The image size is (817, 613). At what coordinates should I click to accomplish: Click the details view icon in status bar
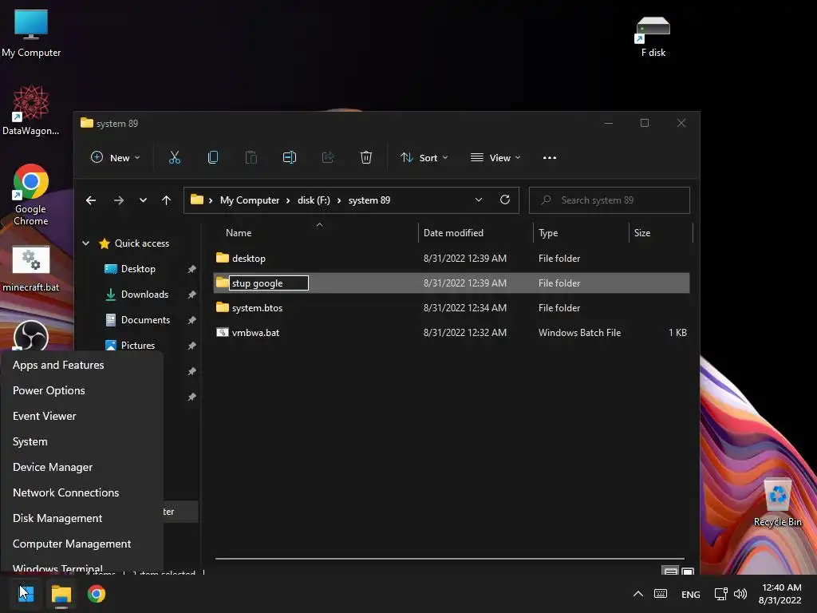(670, 571)
